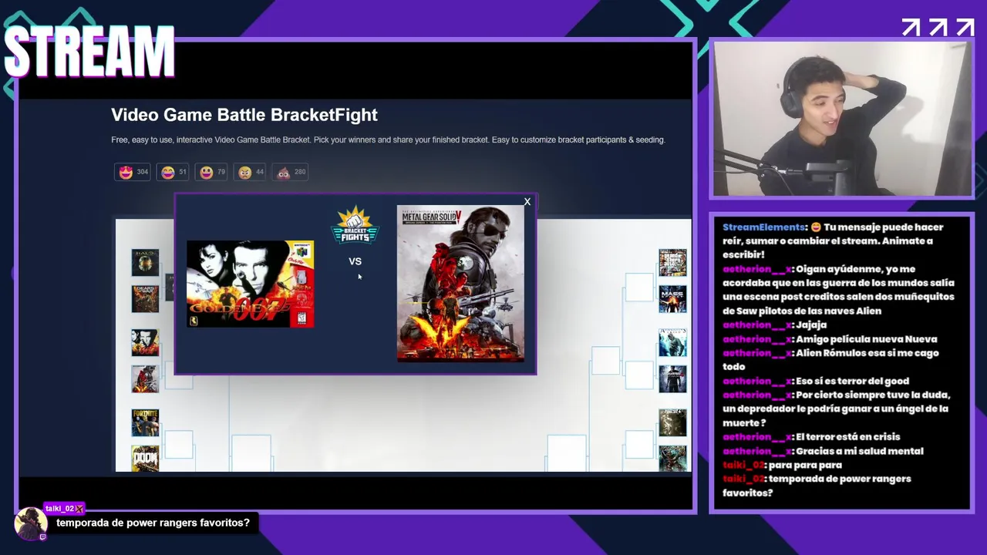Close the matchup popup with the X
The image size is (987, 555).
tap(527, 202)
